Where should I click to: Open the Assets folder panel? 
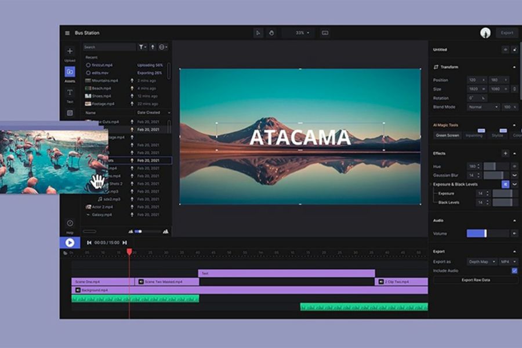pos(70,72)
